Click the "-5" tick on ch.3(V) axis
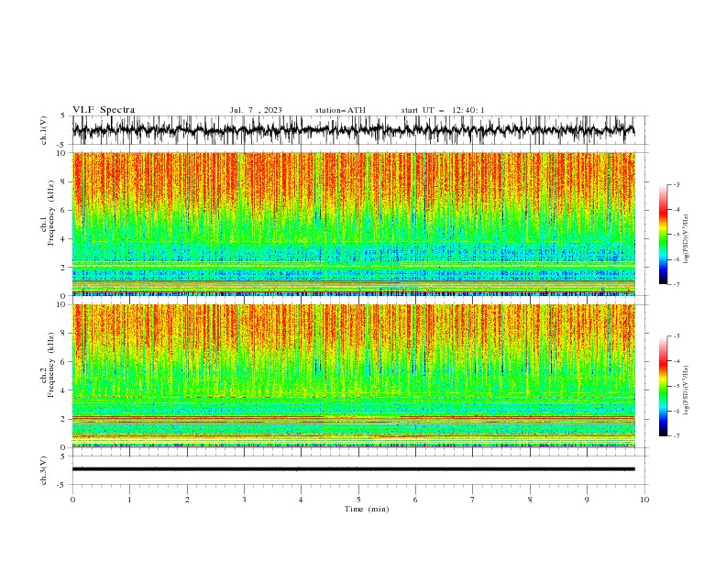The width and height of the screenshot is (726, 561). coord(60,485)
